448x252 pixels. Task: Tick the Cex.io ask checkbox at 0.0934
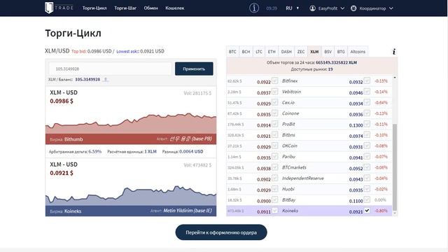click(x=367, y=102)
